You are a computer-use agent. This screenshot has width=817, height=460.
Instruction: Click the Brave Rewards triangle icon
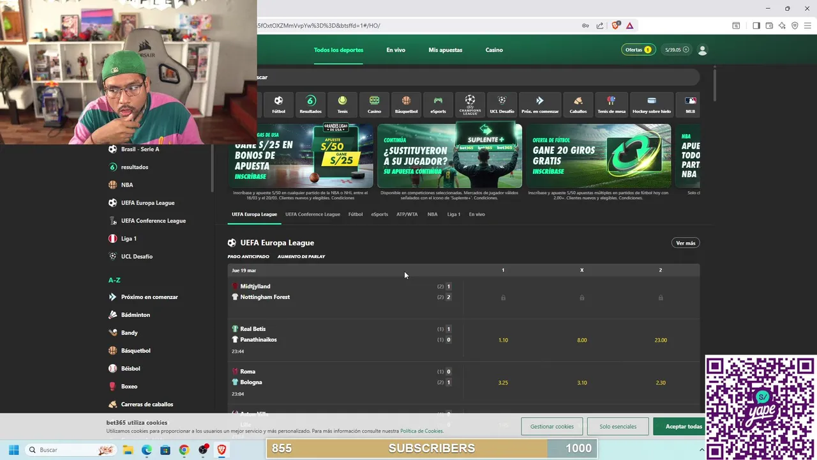pos(629,26)
